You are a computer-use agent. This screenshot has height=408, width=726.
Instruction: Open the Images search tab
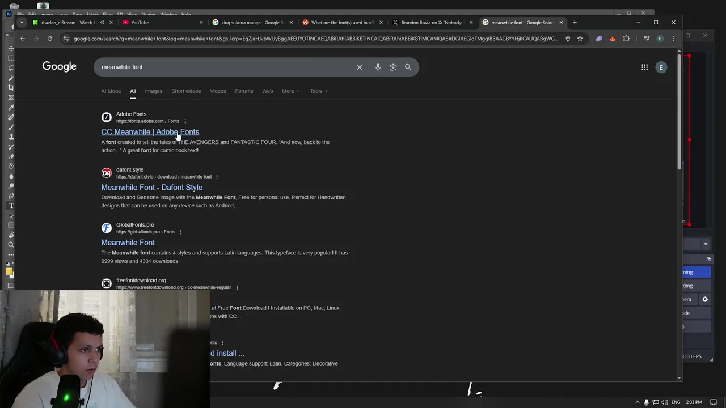pyautogui.click(x=153, y=91)
